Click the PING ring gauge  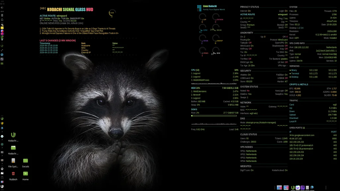[203, 51]
